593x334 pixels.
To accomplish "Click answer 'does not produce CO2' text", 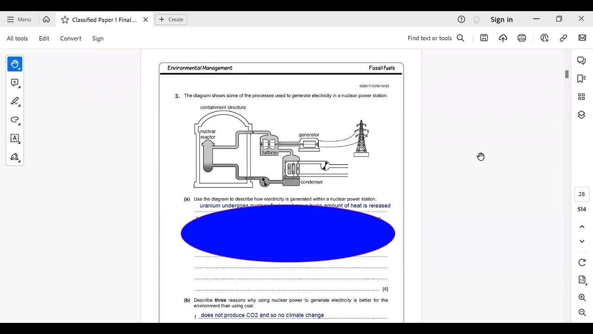I will pyautogui.click(x=262, y=315).
